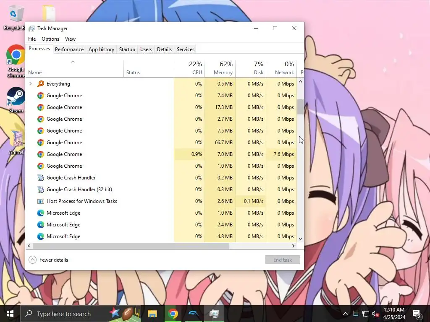The width and height of the screenshot is (430, 322).
Task: Click the scroll down arrow
Action: pyautogui.click(x=300, y=239)
